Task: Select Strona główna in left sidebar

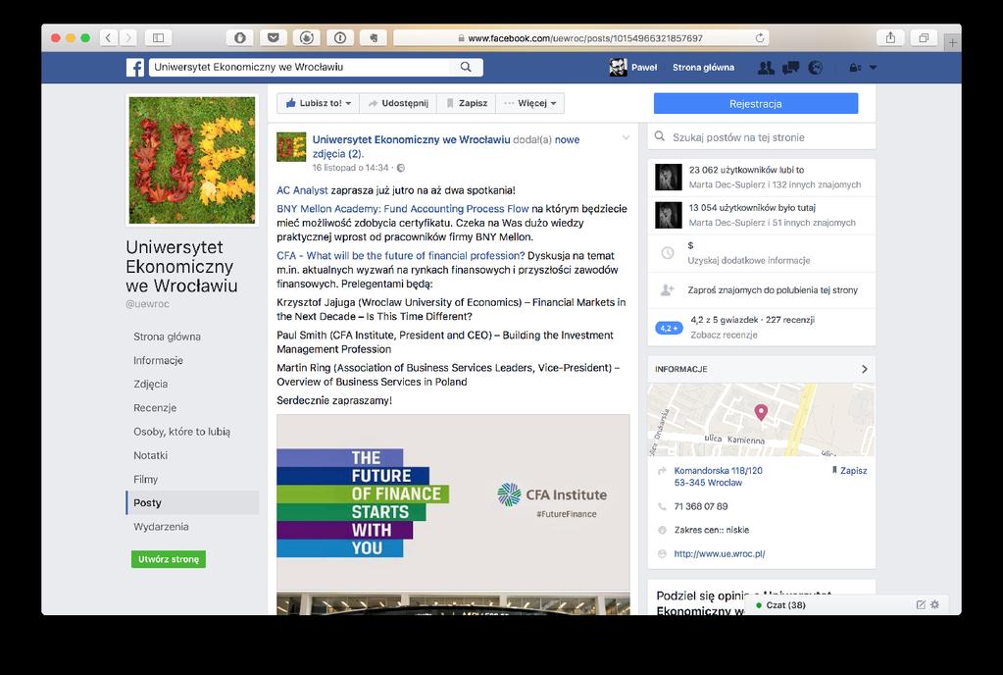Action: point(167,337)
